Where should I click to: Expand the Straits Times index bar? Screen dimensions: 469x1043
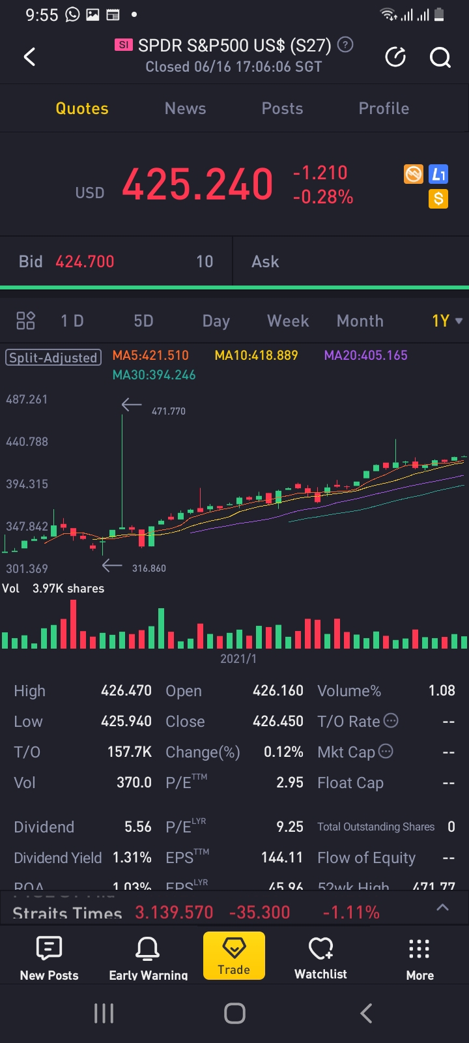tap(442, 907)
